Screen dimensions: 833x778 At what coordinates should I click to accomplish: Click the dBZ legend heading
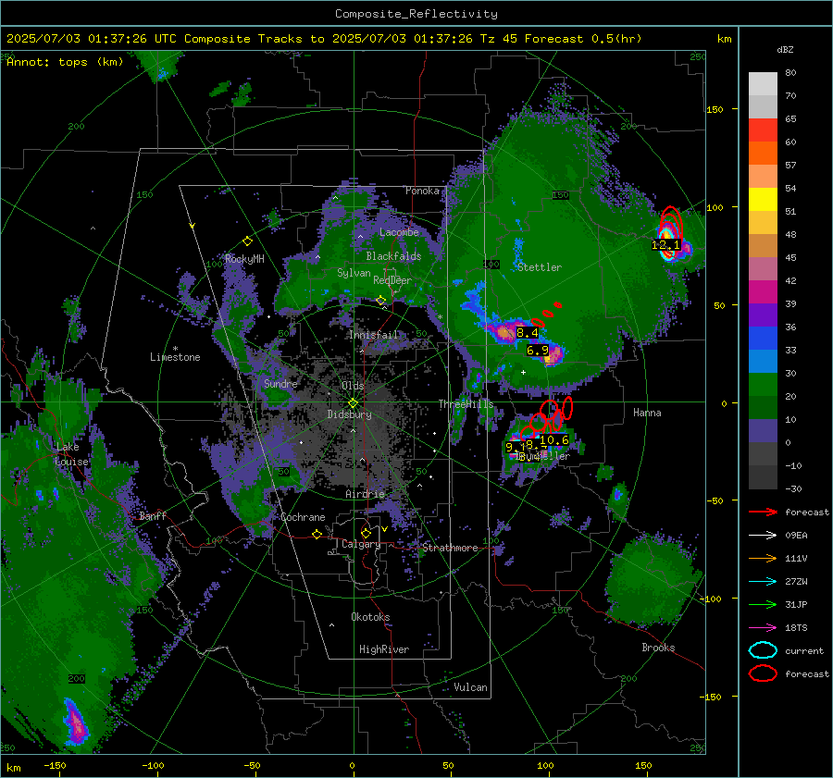coord(785,49)
